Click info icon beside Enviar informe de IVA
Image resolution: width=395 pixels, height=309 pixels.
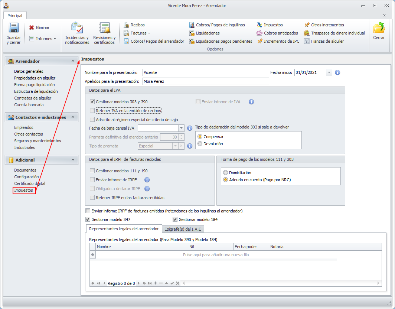(x=251, y=102)
